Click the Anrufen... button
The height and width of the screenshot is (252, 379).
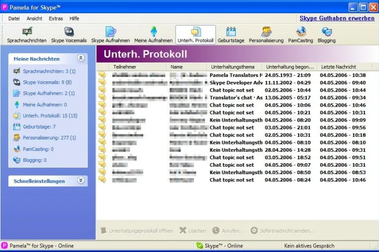[228, 231]
